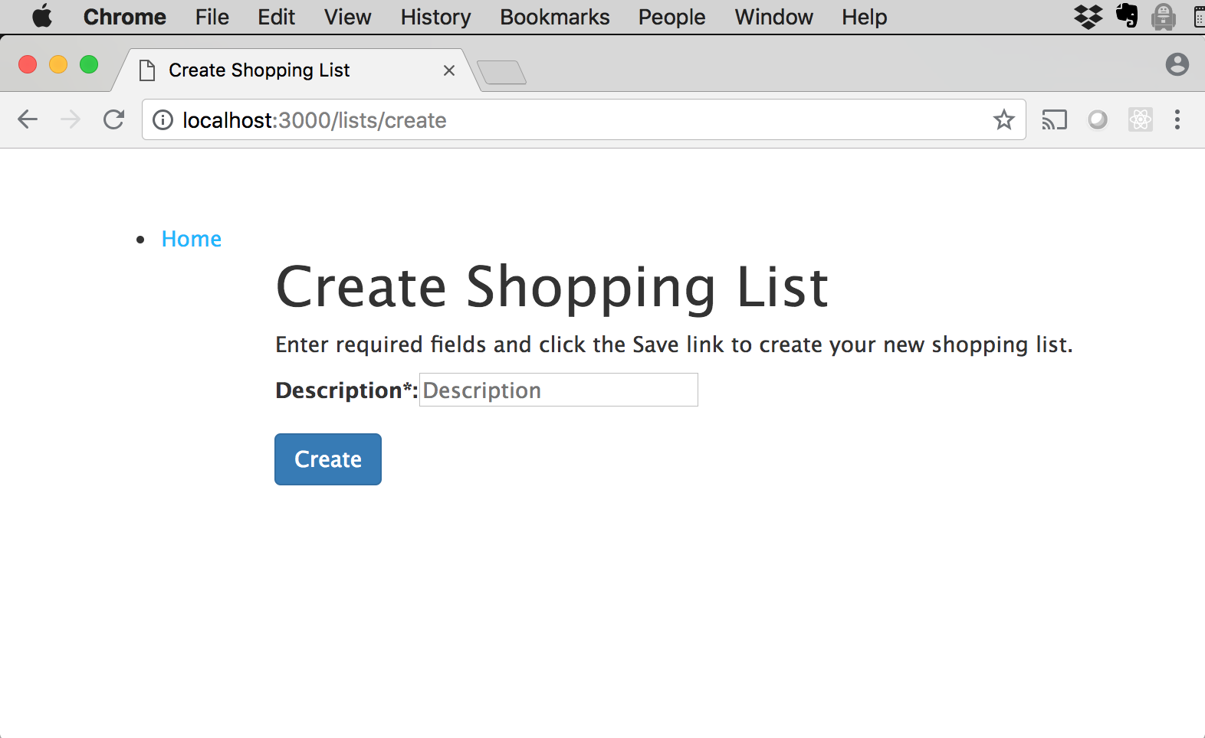Close the Create Shopping List tab
1205x738 pixels.
pos(449,70)
